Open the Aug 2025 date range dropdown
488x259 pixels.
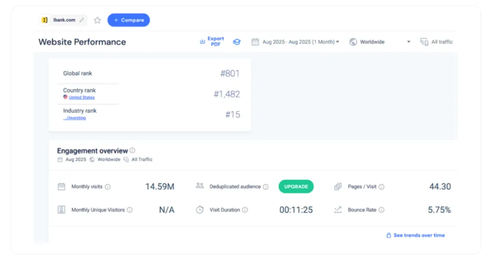[296, 42]
